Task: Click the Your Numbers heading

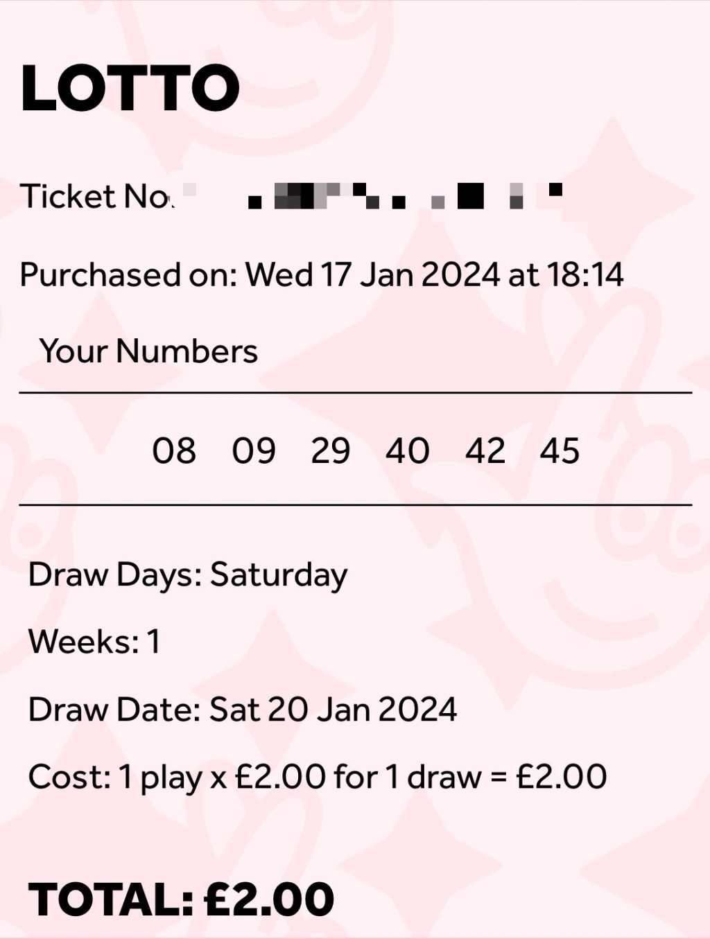Action: pyautogui.click(x=148, y=351)
